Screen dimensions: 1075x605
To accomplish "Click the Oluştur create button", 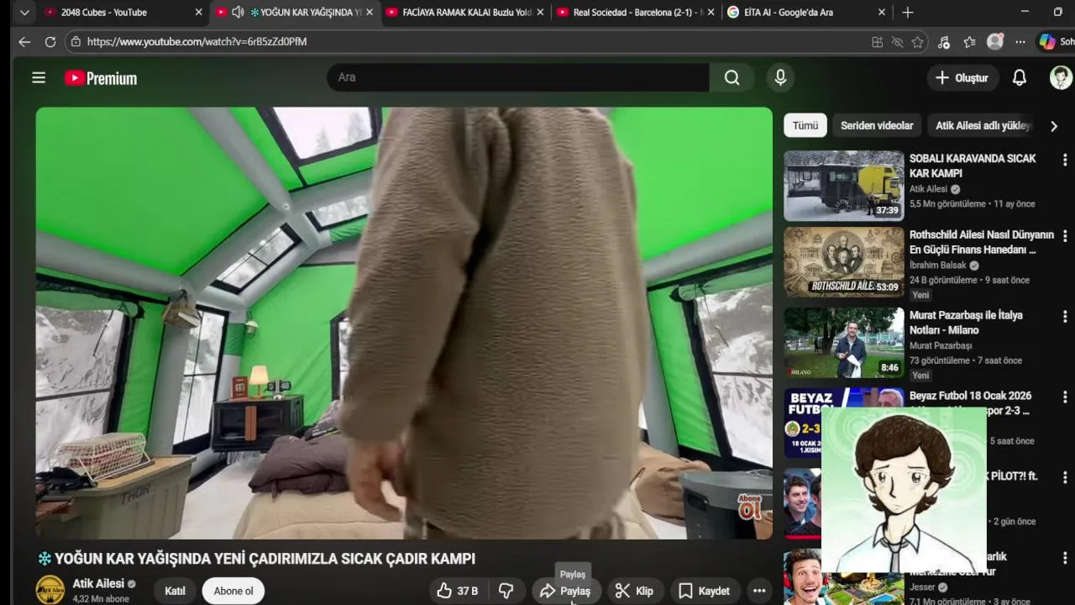I will coord(962,77).
